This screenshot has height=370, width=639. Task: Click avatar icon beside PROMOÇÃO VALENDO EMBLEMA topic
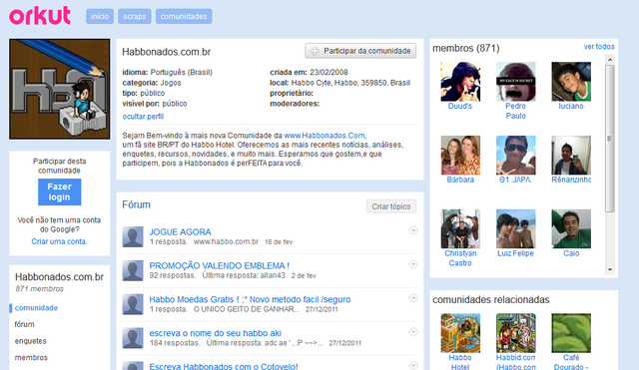pos(133,270)
